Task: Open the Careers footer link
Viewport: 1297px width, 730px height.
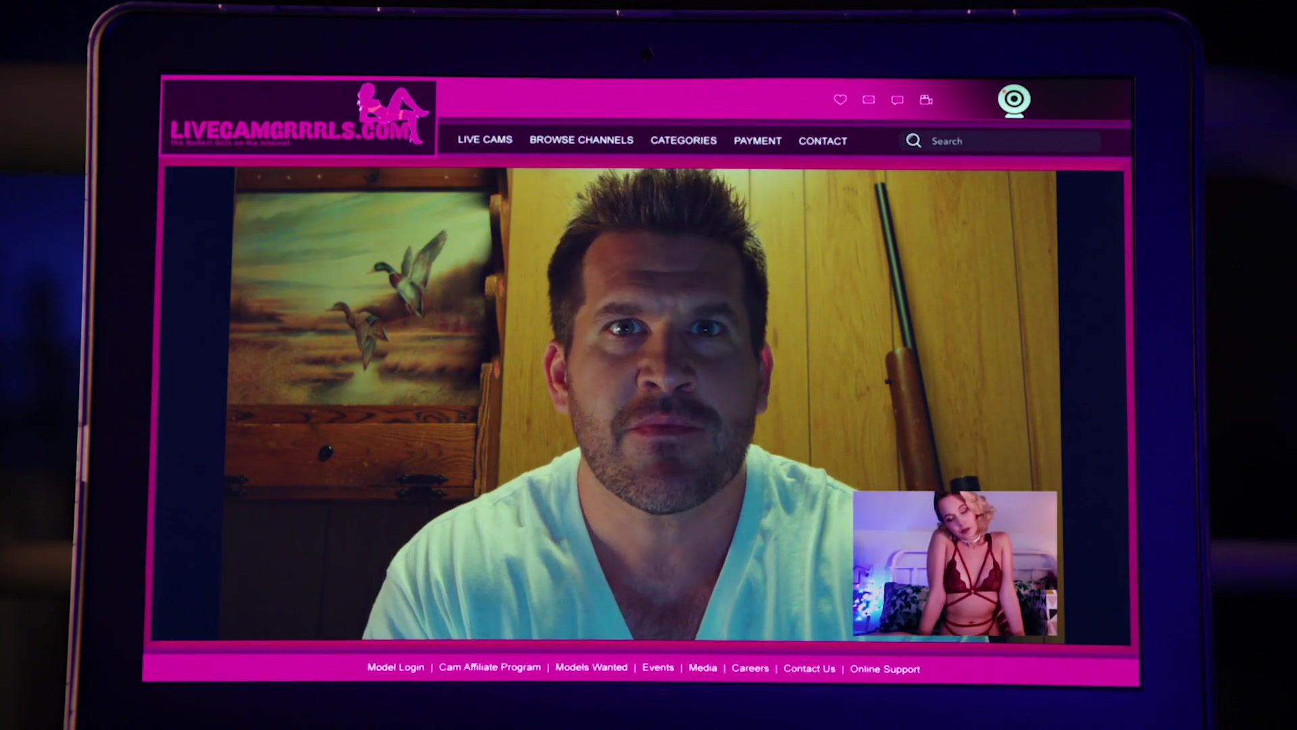Action: 750,668
